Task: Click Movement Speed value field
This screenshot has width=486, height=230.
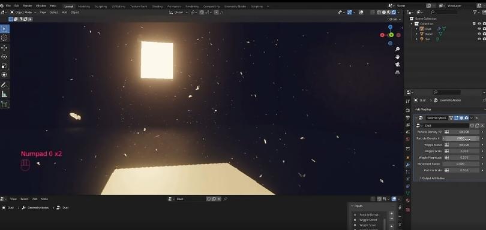Action: 461,164
